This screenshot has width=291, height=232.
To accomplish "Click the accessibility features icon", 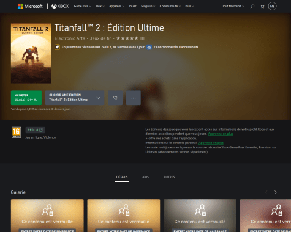I will coord(149,47).
